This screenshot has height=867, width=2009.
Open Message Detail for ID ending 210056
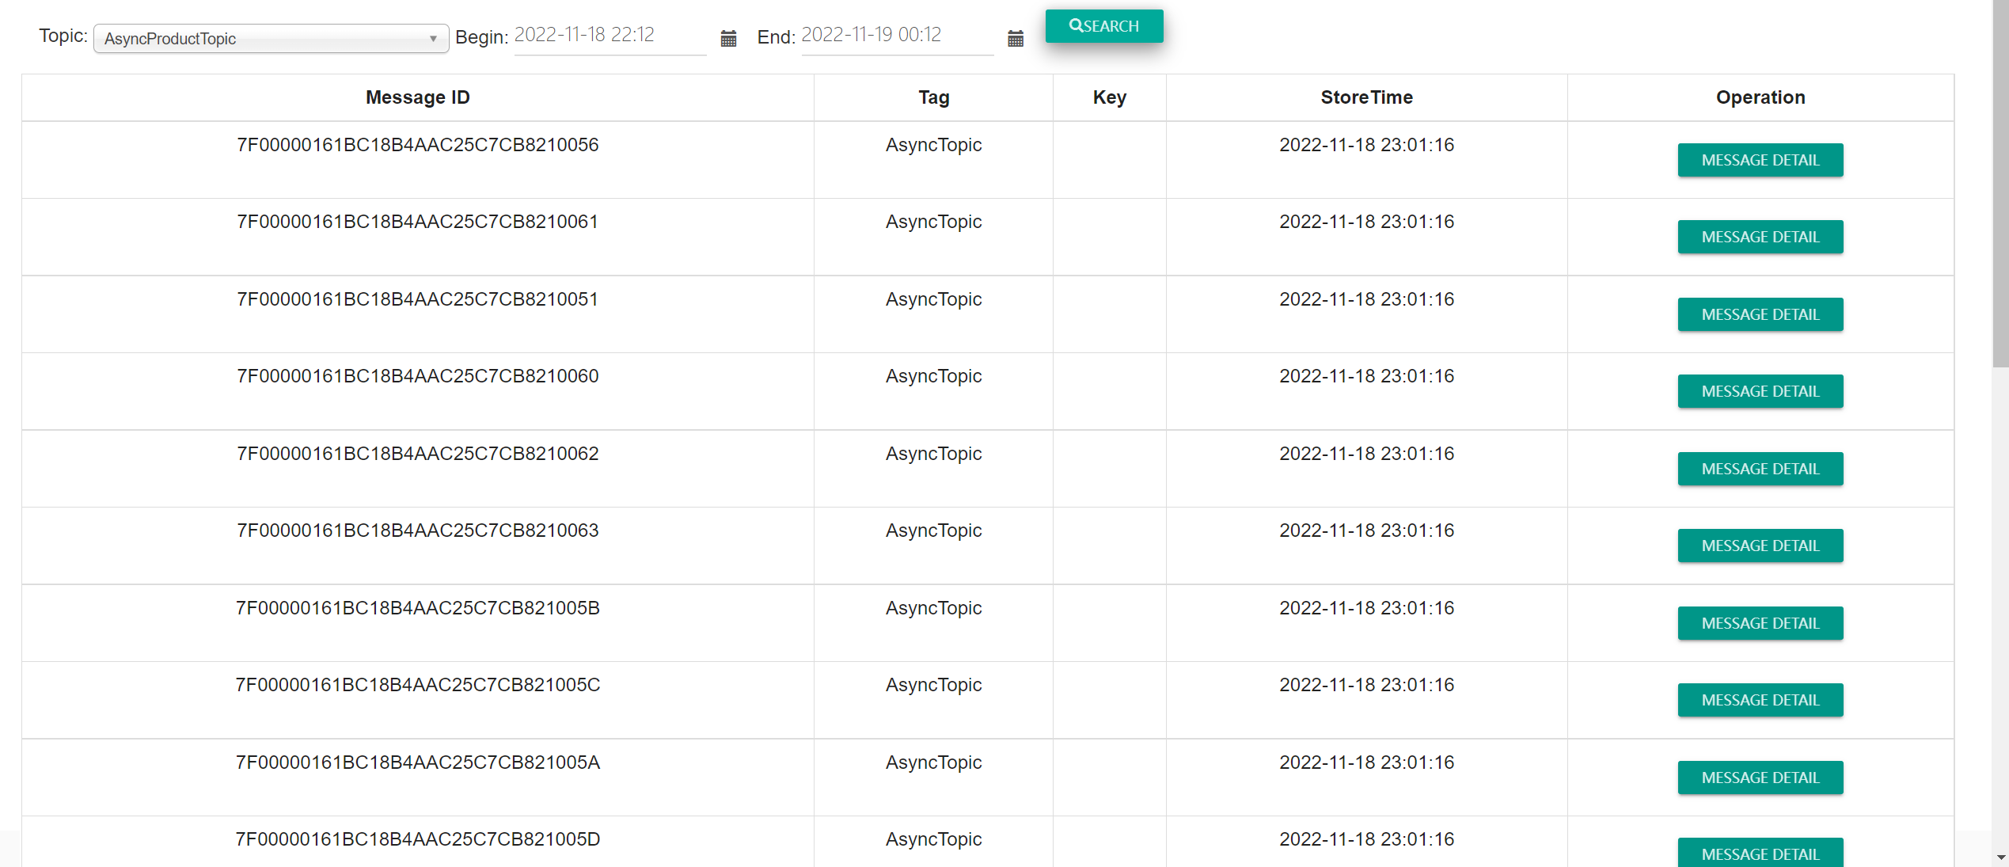pyautogui.click(x=1760, y=160)
